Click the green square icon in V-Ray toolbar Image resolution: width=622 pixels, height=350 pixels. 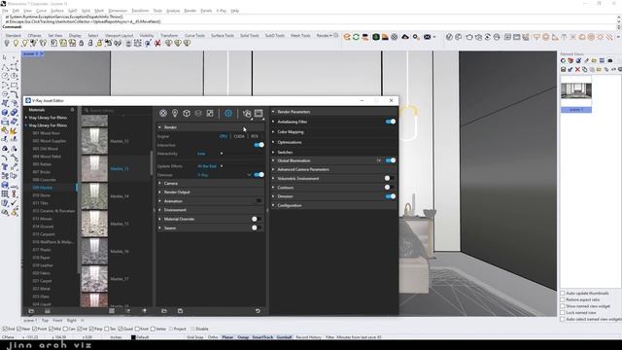(x=376, y=37)
